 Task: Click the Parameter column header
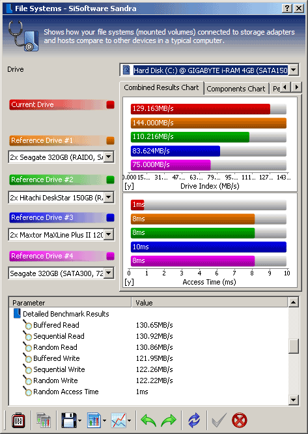pyautogui.click(x=70, y=303)
